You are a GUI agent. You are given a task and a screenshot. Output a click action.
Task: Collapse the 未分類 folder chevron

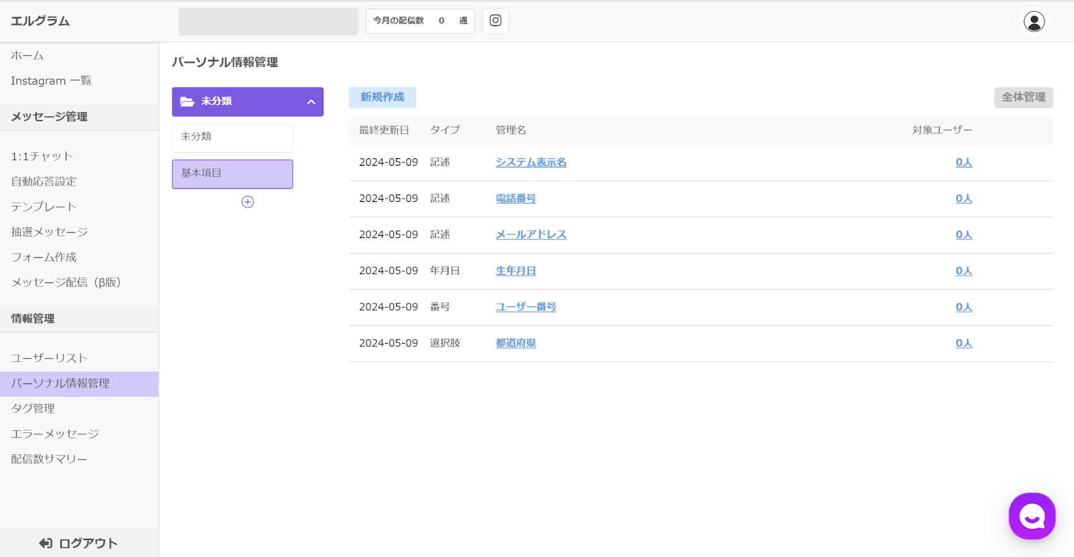[311, 102]
